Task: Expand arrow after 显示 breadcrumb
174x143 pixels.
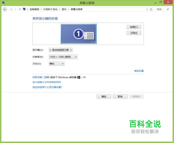Action: [69, 9]
